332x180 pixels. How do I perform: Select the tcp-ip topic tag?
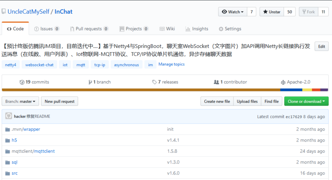[x=100, y=65]
